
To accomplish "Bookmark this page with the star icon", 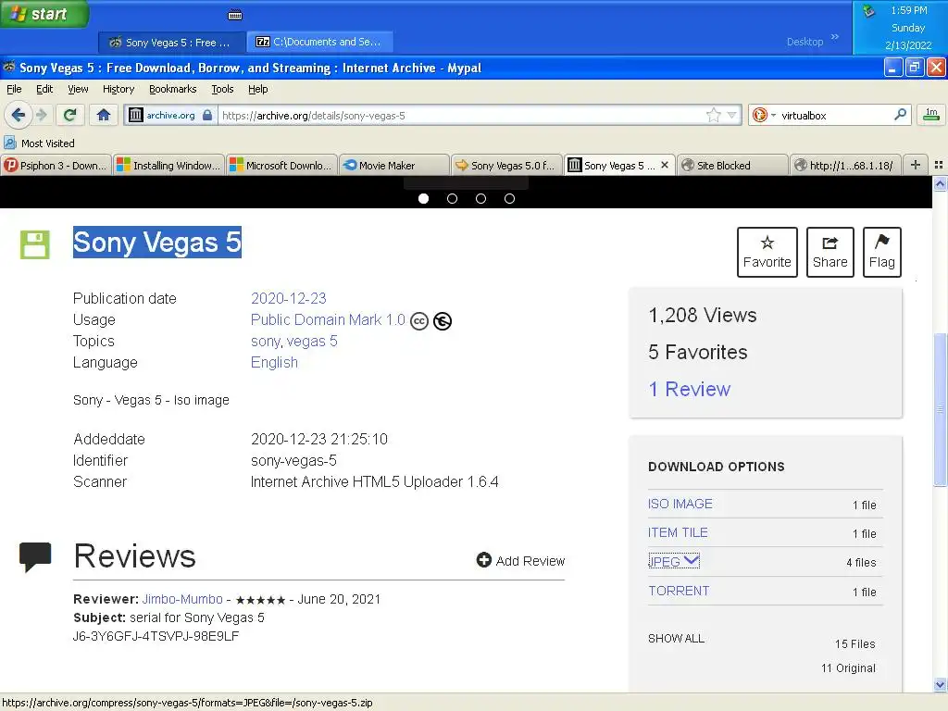I will click(714, 115).
